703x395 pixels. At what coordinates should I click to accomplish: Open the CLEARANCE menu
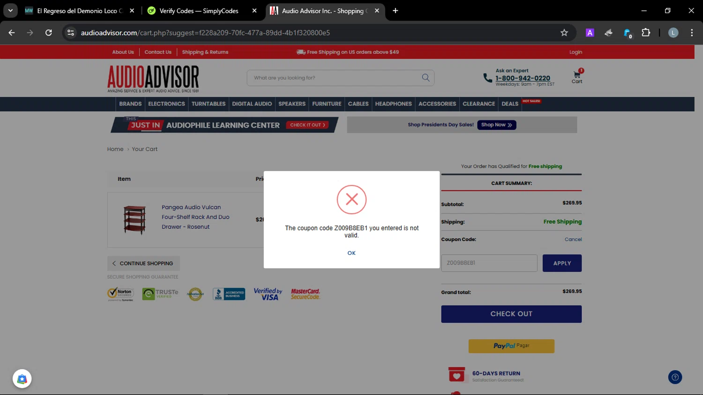click(x=479, y=104)
